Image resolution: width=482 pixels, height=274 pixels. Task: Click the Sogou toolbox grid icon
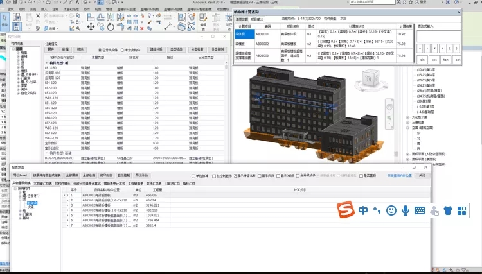pos(461,210)
